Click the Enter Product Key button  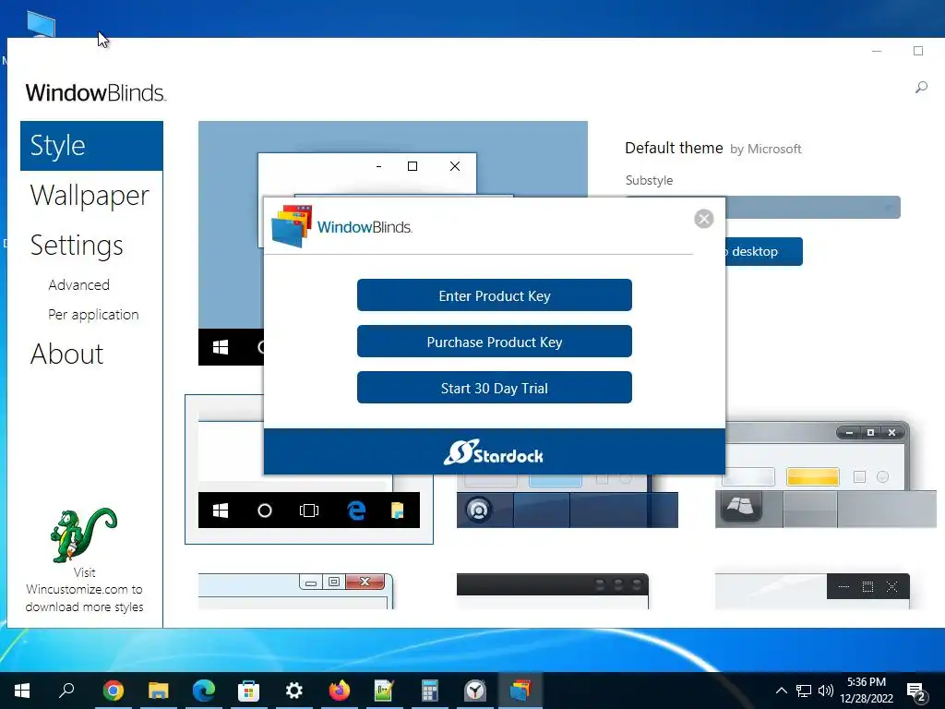click(x=495, y=295)
